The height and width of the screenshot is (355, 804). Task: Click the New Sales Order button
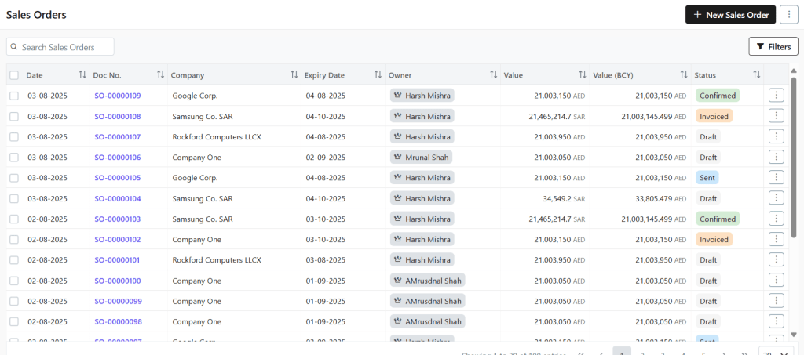[730, 15]
